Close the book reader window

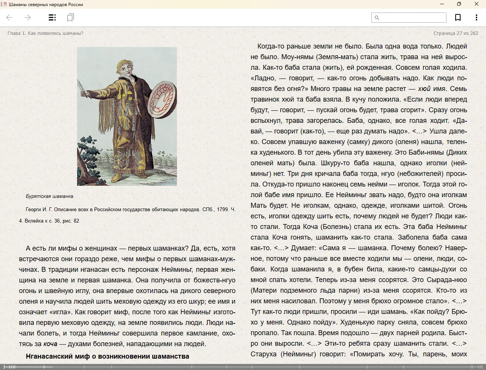tap(477, 4)
